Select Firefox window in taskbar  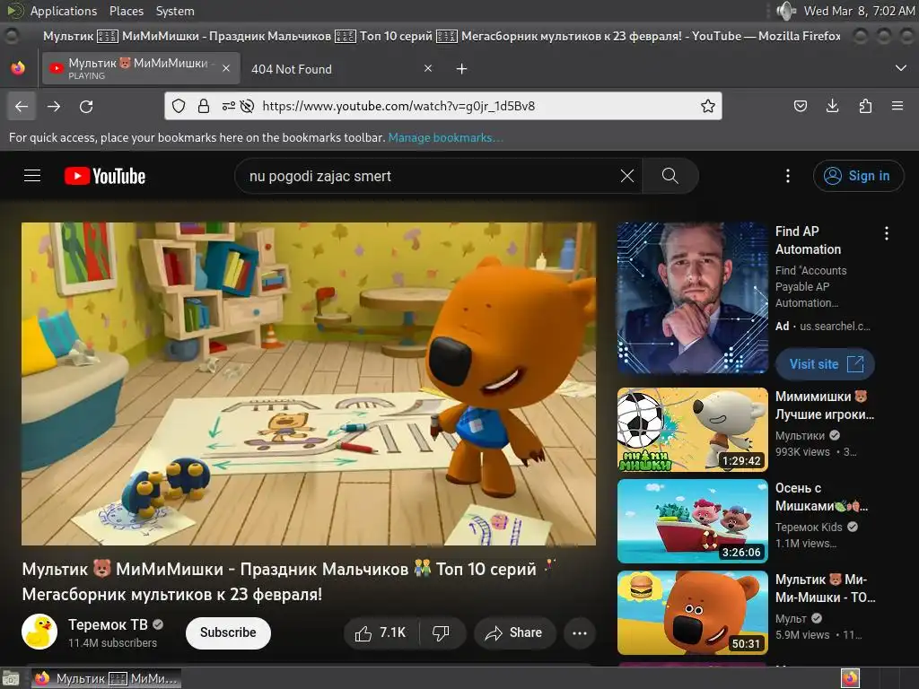106,678
